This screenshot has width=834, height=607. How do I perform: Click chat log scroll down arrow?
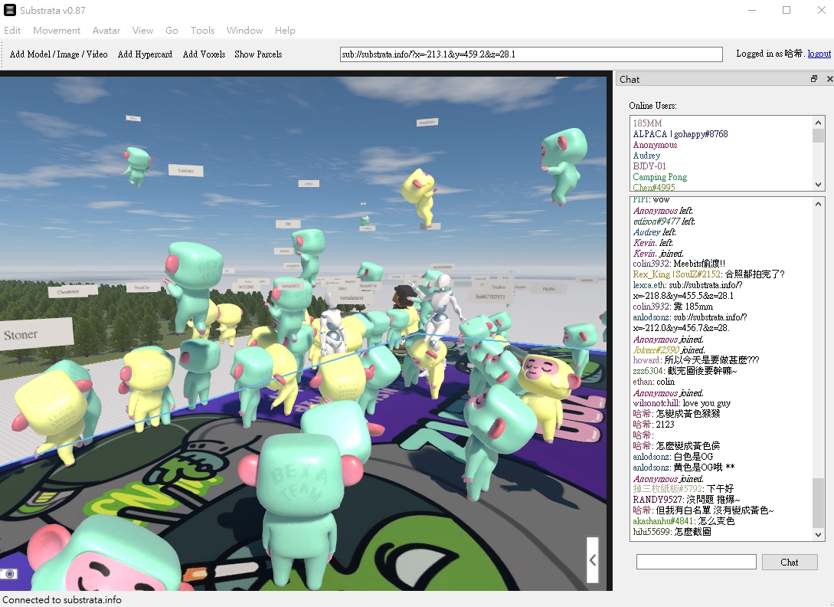819,535
